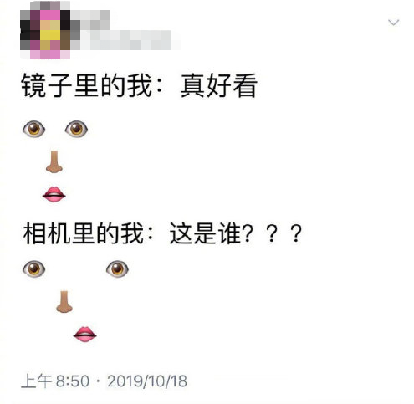Select right eye emoji under 真好看 line

pyautogui.click(x=76, y=129)
